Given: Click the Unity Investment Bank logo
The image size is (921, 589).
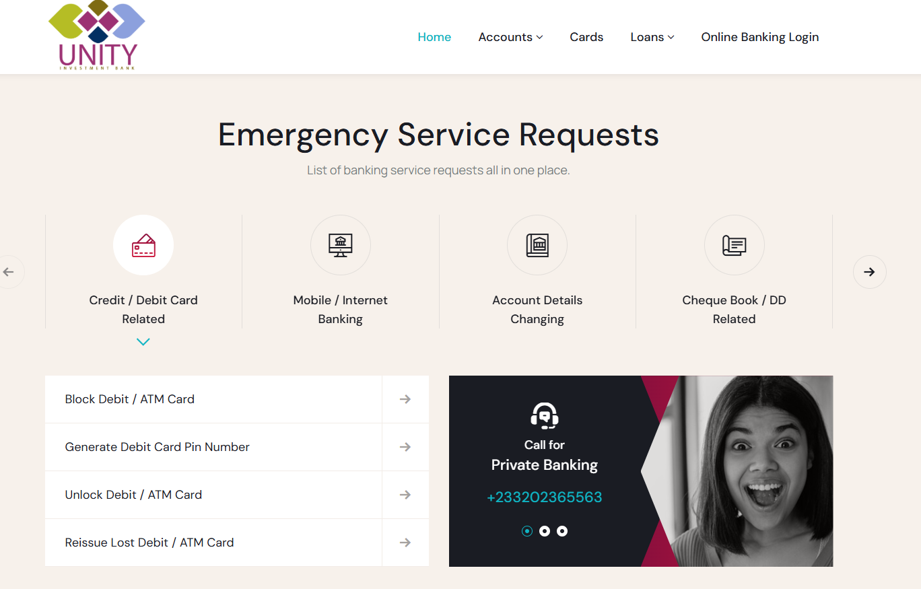Looking at the screenshot, I should [x=97, y=36].
